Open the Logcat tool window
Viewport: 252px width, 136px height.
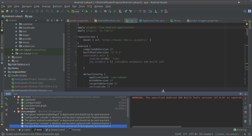(x=24, y=130)
